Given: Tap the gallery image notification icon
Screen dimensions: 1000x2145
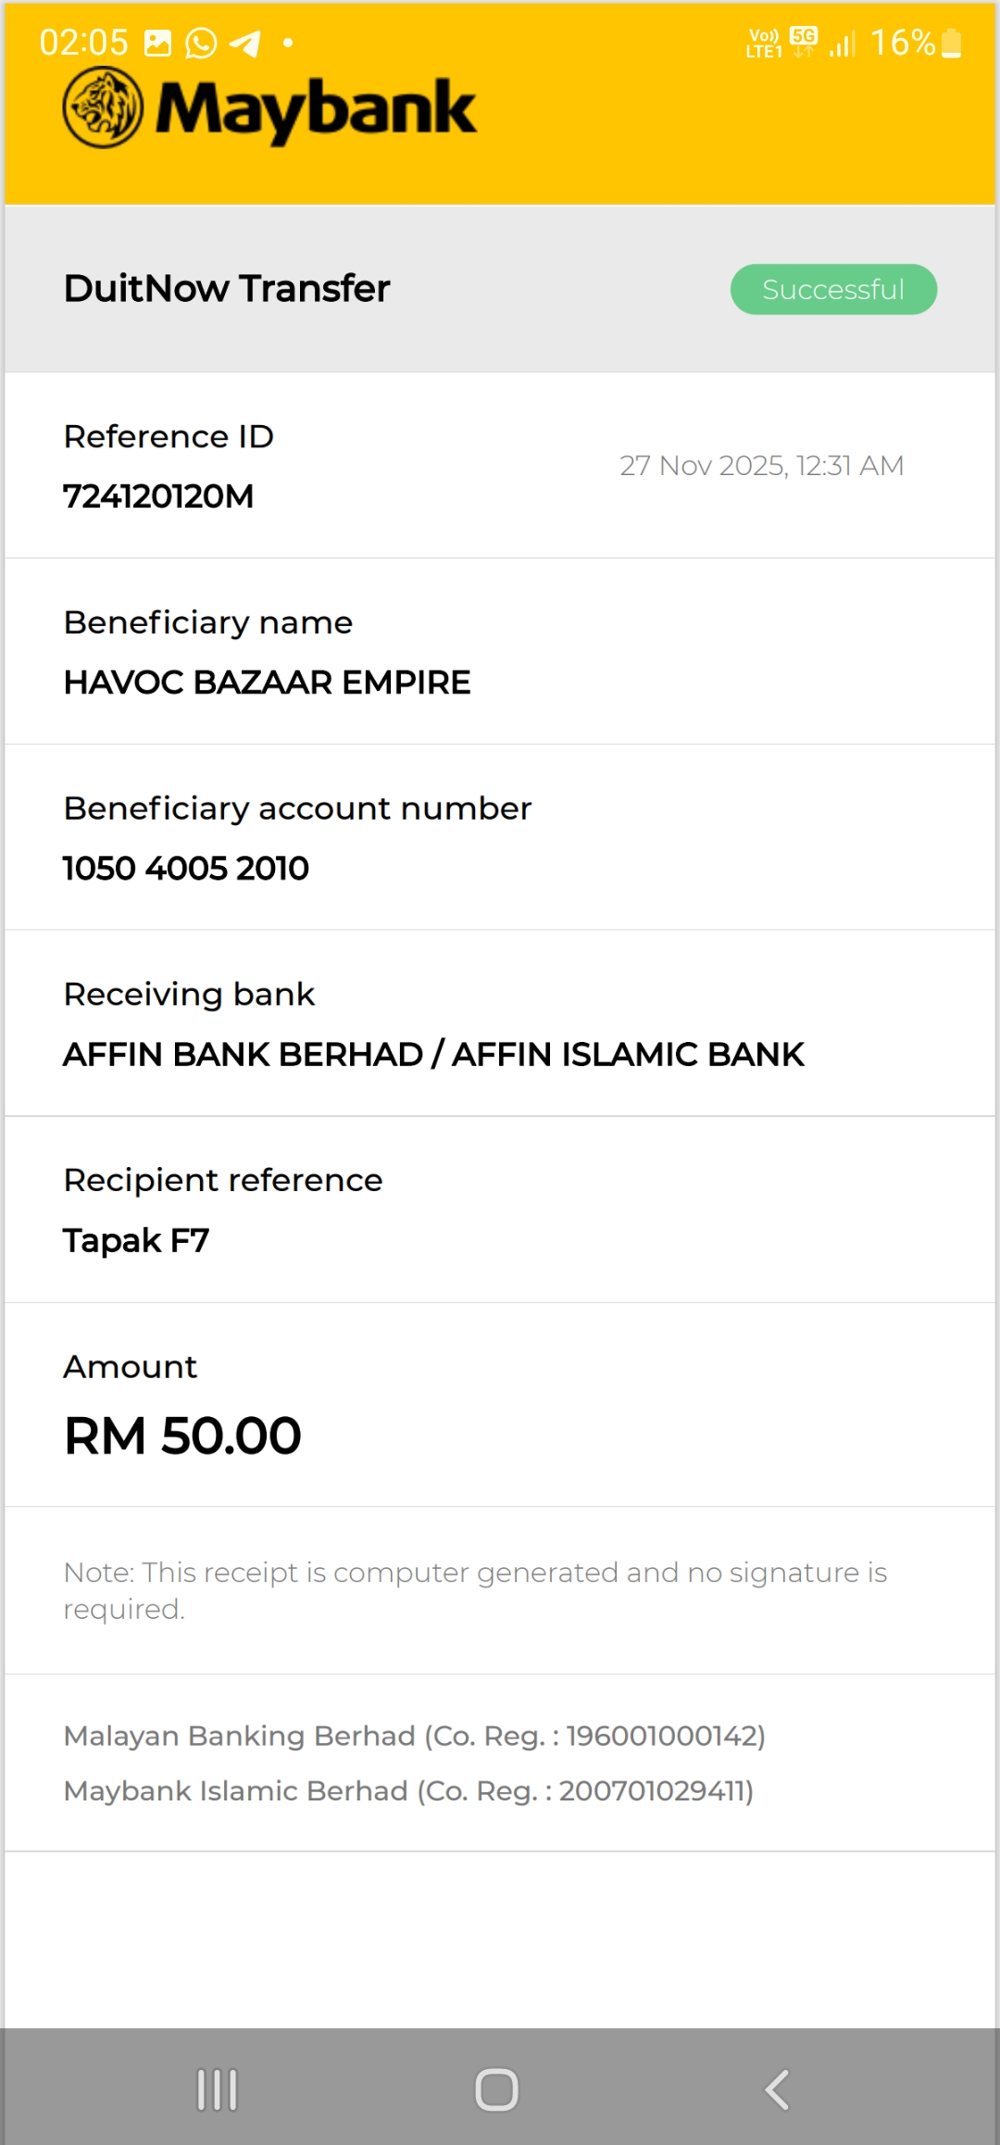Looking at the screenshot, I should tap(158, 43).
